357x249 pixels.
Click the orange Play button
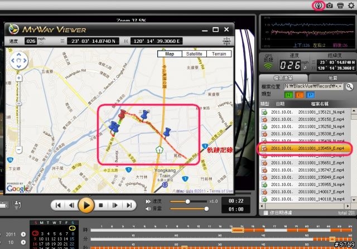pyautogui.click(x=86, y=206)
